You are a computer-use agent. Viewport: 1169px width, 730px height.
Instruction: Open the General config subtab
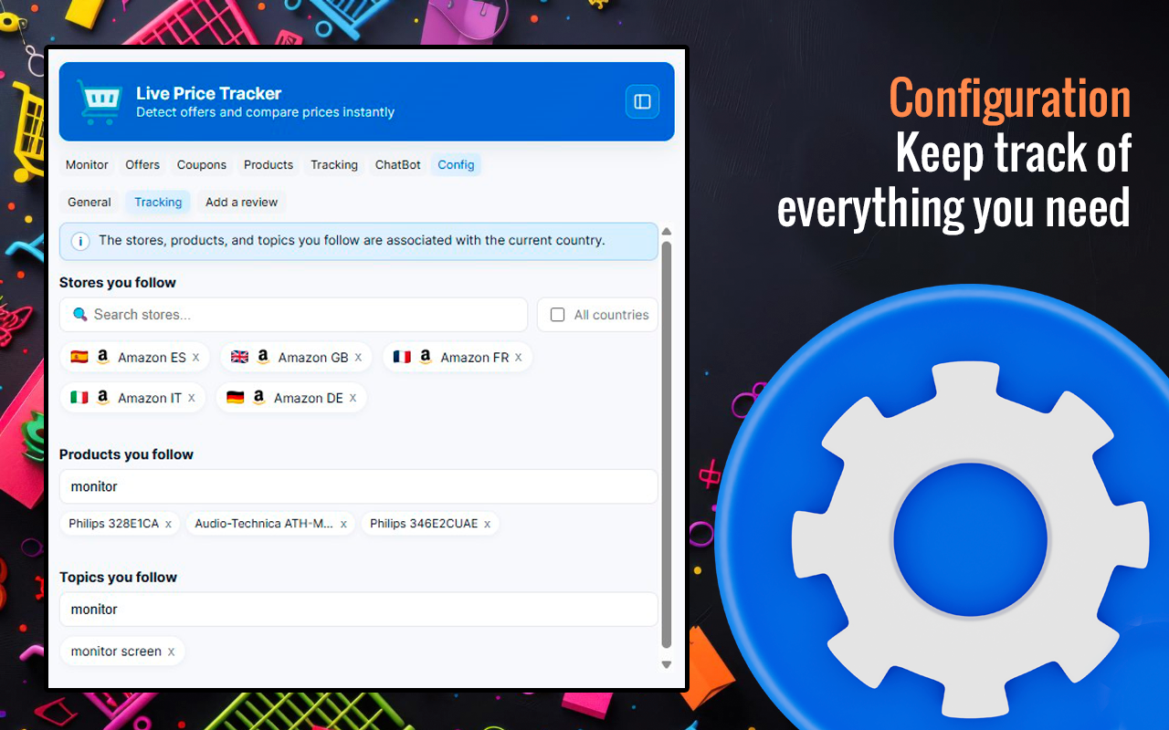point(89,202)
